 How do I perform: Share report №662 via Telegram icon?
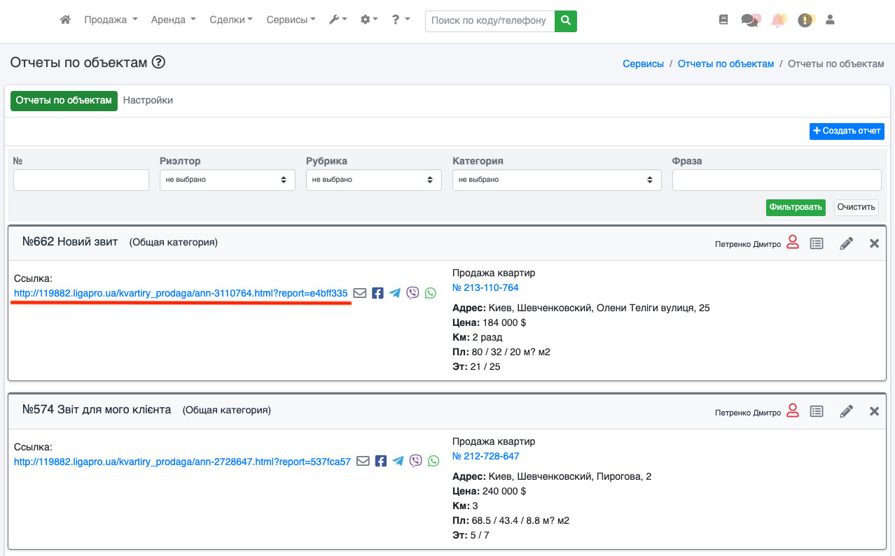pos(395,293)
